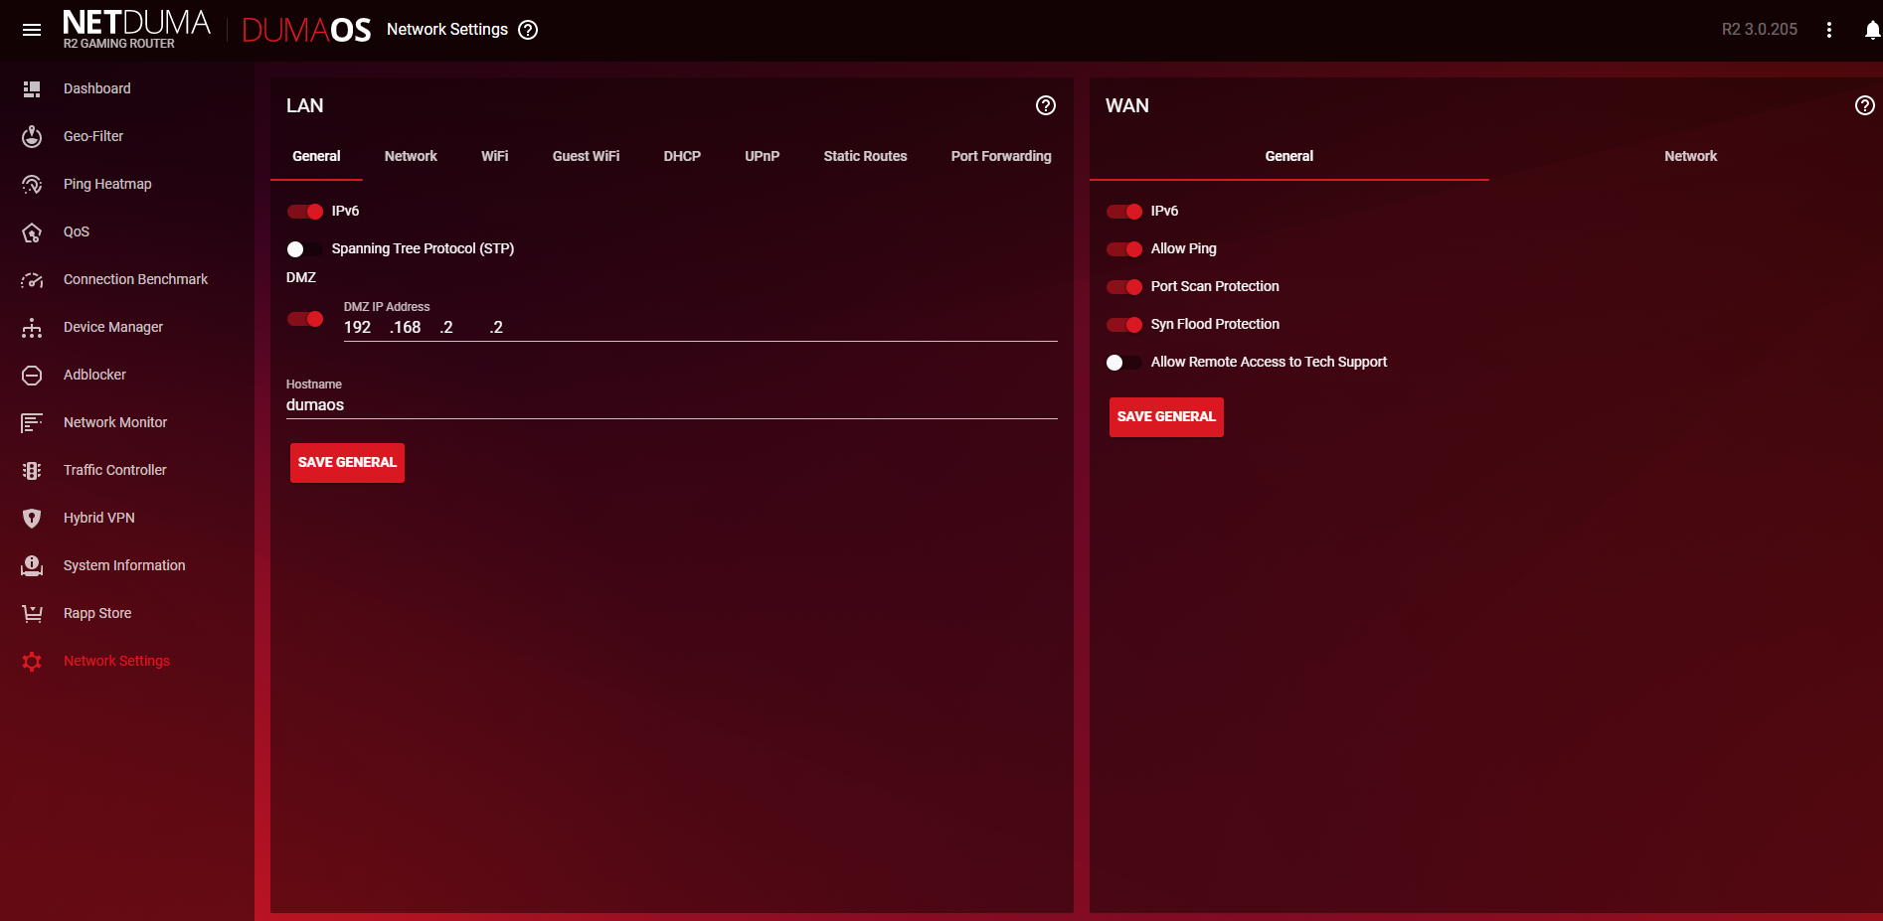Click the Hostname input field
The height and width of the screenshot is (921, 1883).
click(671, 405)
